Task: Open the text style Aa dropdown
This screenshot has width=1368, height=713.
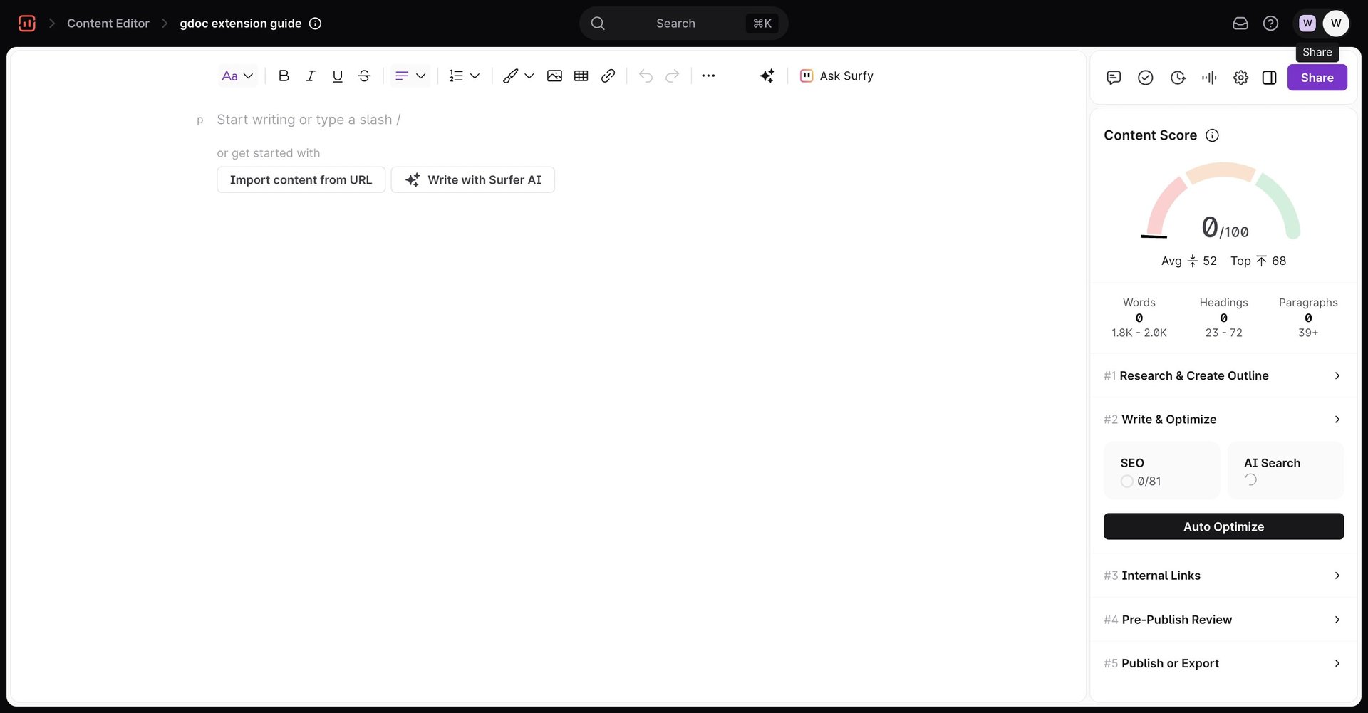Action: pyautogui.click(x=237, y=76)
